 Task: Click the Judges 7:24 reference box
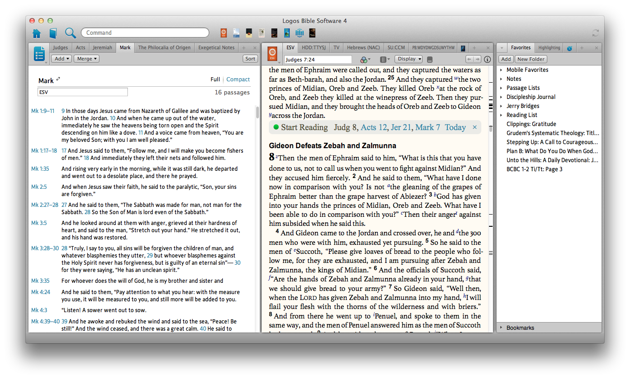tap(318, 60)
